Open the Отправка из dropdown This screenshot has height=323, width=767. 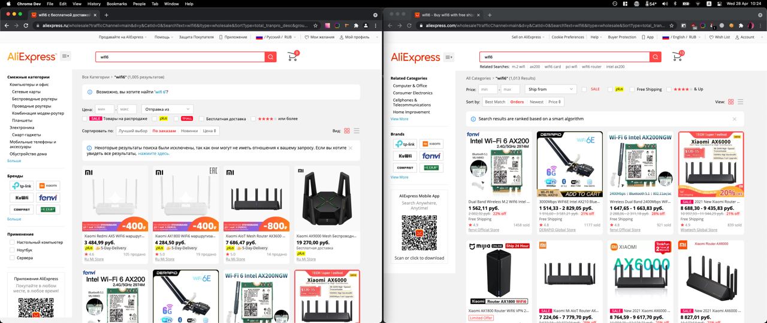coord(167,109)
